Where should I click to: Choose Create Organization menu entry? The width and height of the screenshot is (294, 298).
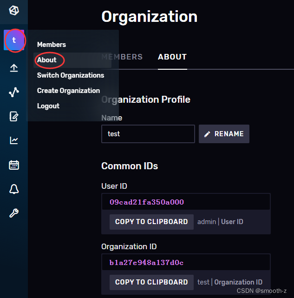pyautogui.click(x=68, y=91)
